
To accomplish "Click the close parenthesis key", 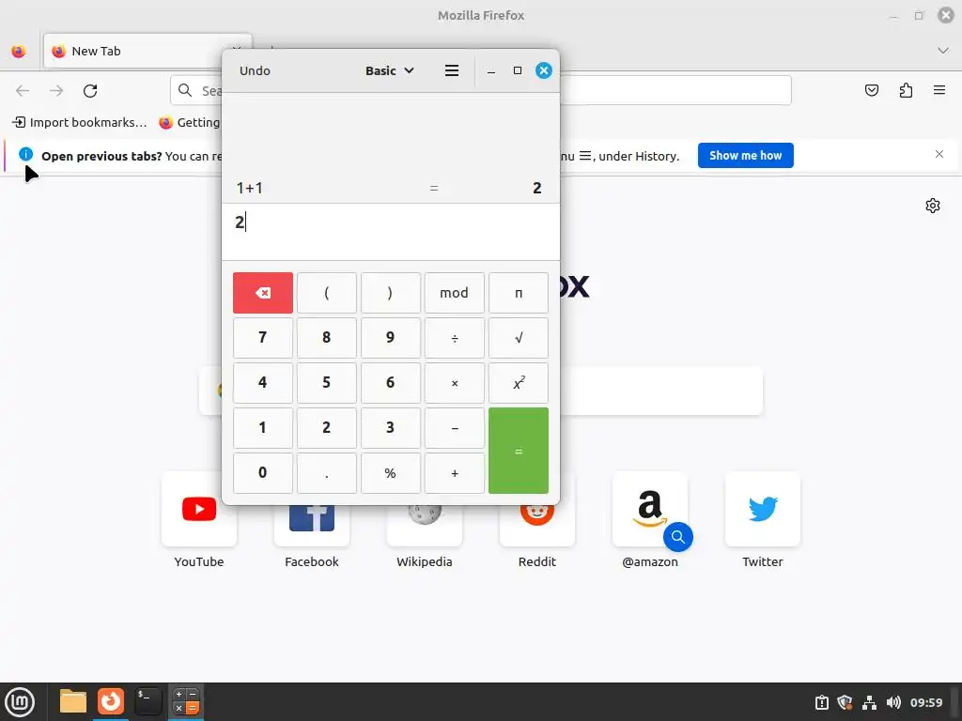I will pos(390,293).
